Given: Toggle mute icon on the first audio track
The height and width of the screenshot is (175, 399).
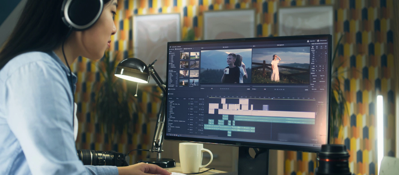Looking at the screenshot, I should (x=200, y=115).
